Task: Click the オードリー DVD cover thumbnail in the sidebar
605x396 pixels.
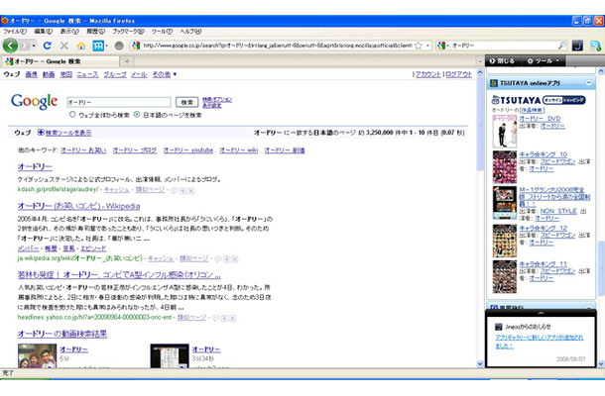Action: pos(504,132)
